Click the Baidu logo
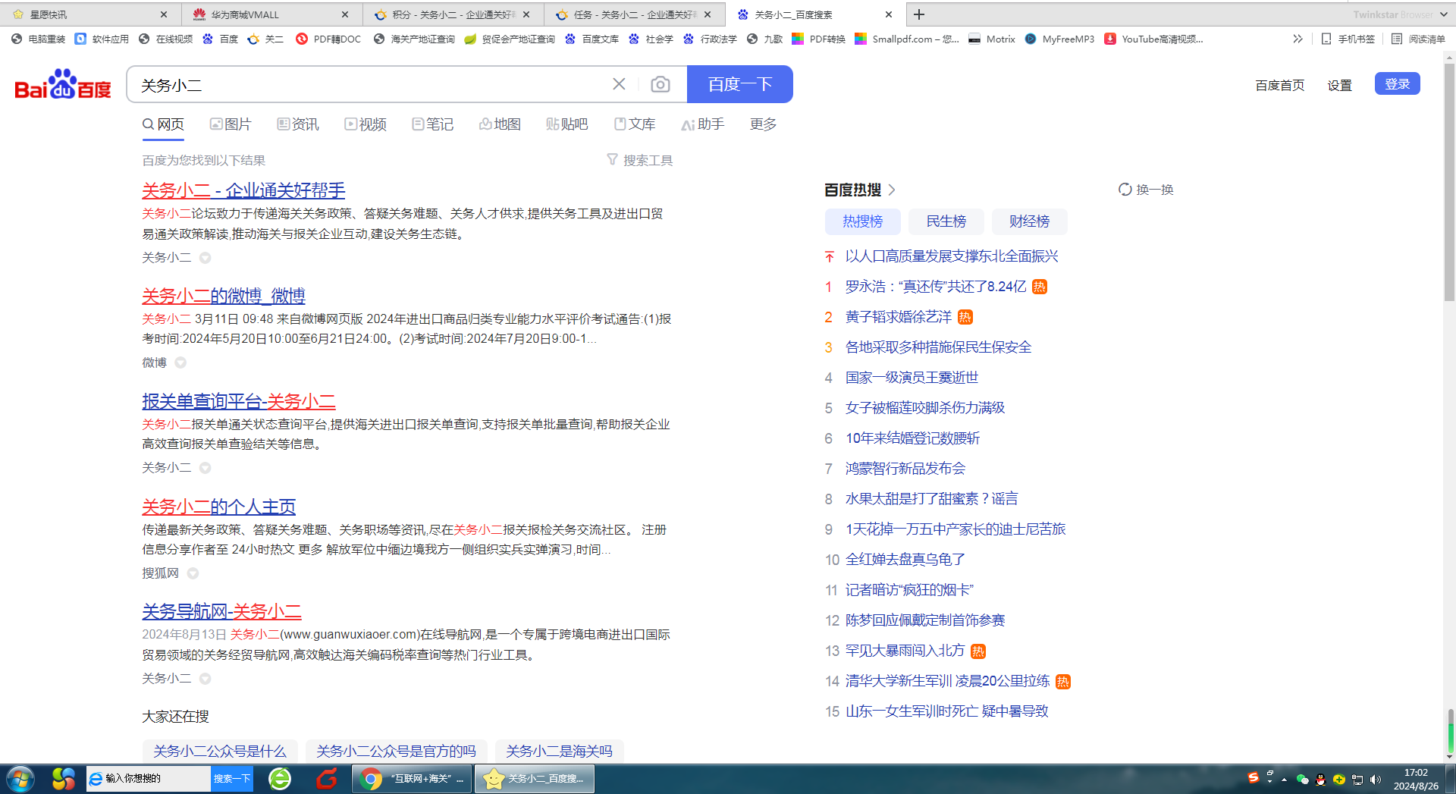Viewport: 1456px width, 794px height. click(63, 84)
